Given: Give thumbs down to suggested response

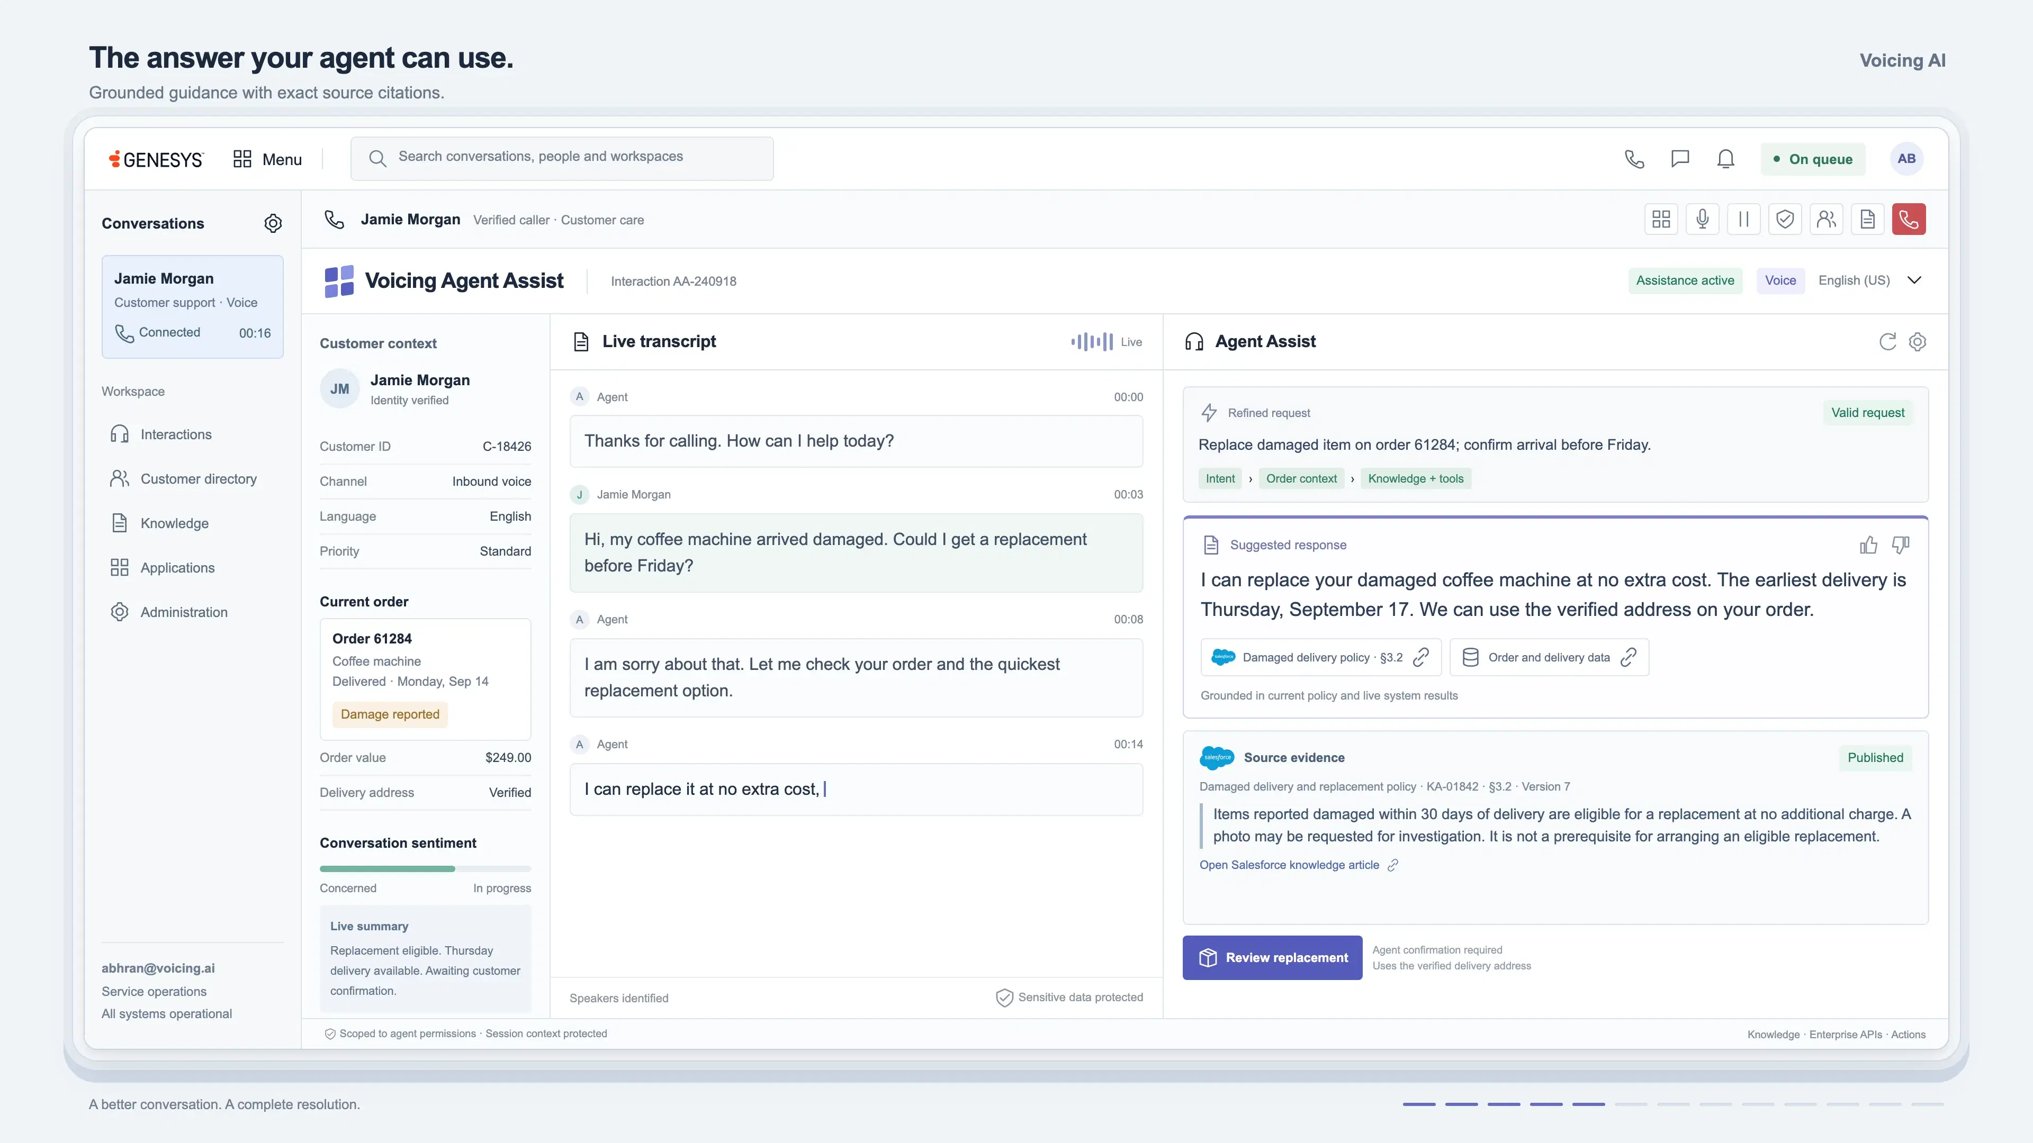Looking at the screenshot, I should coord(1901,545).
